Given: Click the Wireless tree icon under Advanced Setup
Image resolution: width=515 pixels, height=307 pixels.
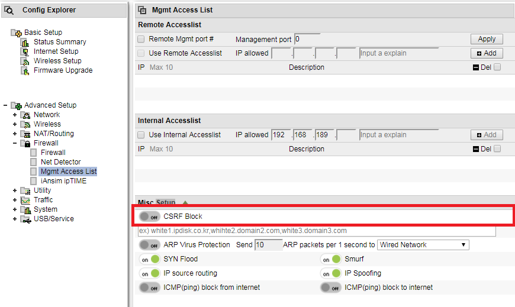Looking at the screenshot, I should point(25,124).
